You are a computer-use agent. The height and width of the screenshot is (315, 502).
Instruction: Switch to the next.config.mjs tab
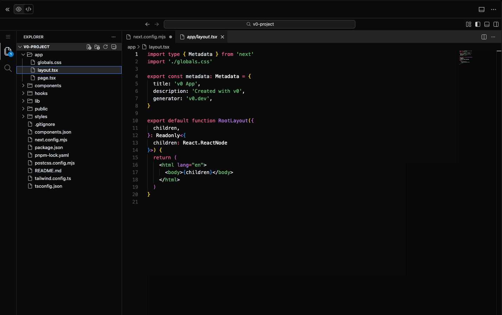[x=149, y=37]
